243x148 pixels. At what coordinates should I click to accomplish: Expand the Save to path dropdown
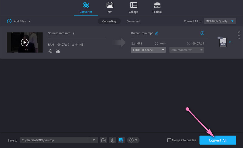pyautogui.click(x=94, y=140)
